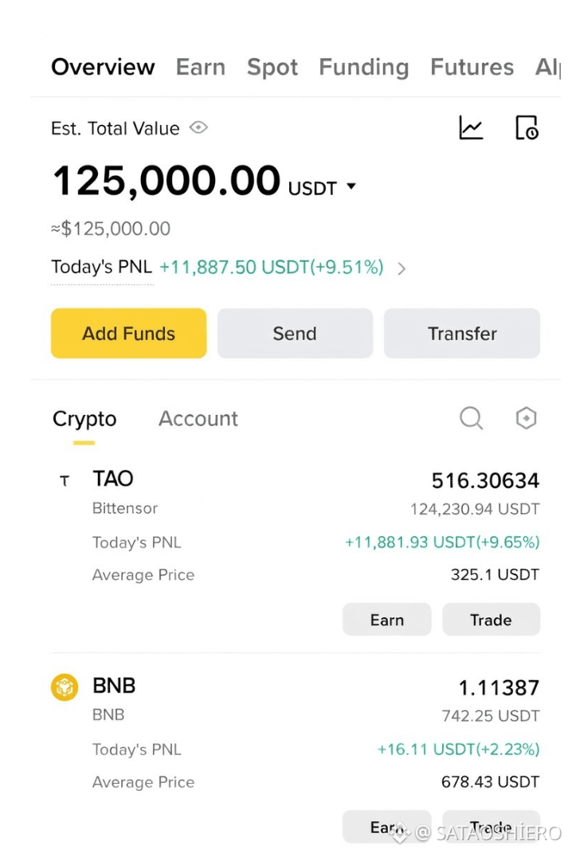This screenshot has height=853, width=568.
Task: Tap the BNB coin logo
Action: coord(65,687)
